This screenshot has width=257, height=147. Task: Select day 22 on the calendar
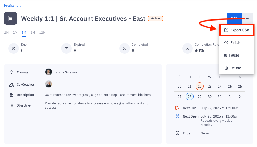click(x=200, y=86)
